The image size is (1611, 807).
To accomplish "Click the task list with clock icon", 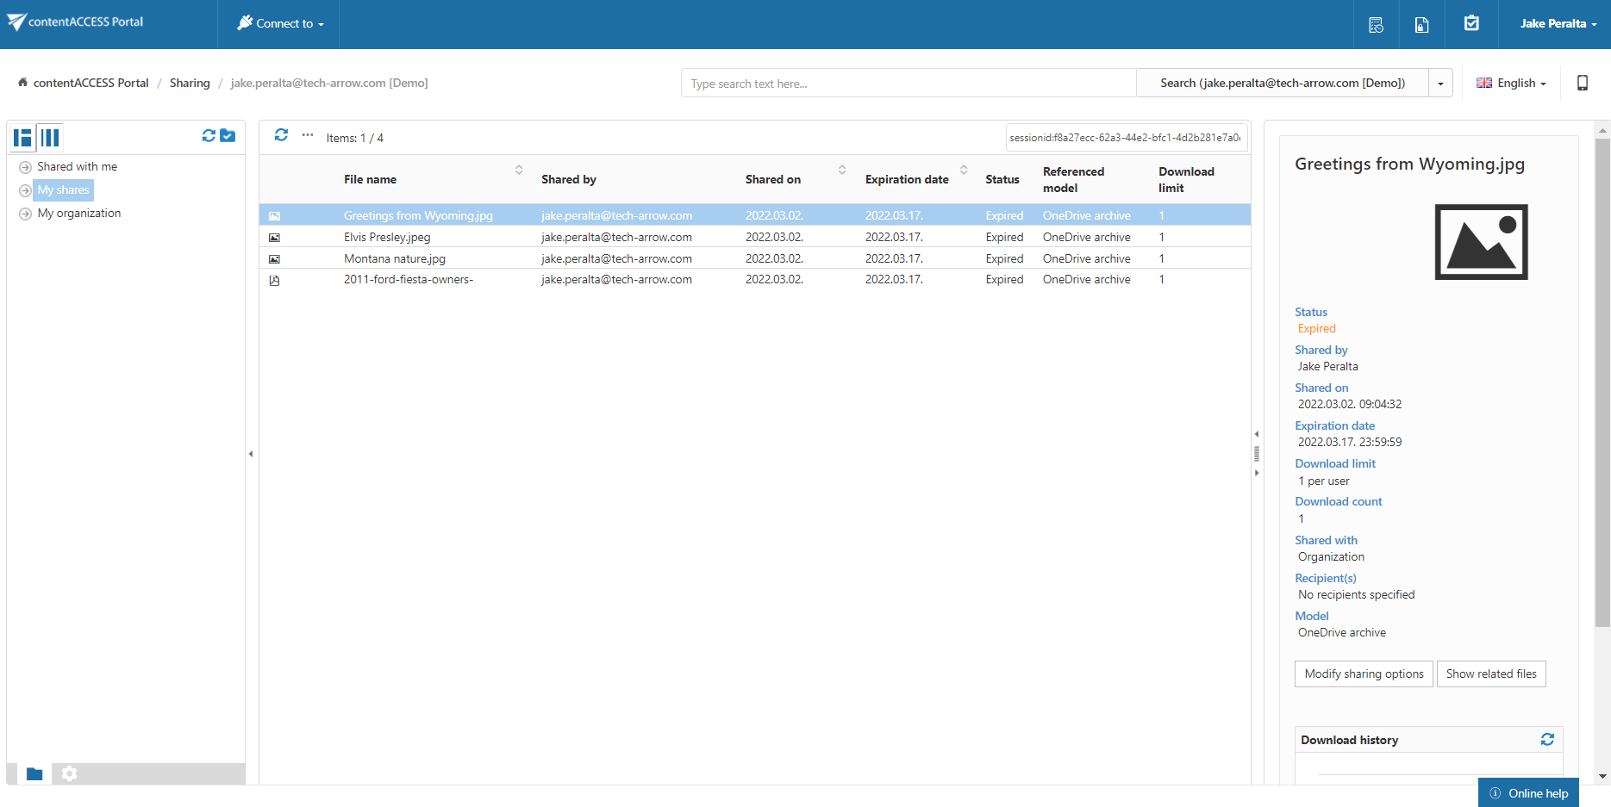I will point(1376,24).
